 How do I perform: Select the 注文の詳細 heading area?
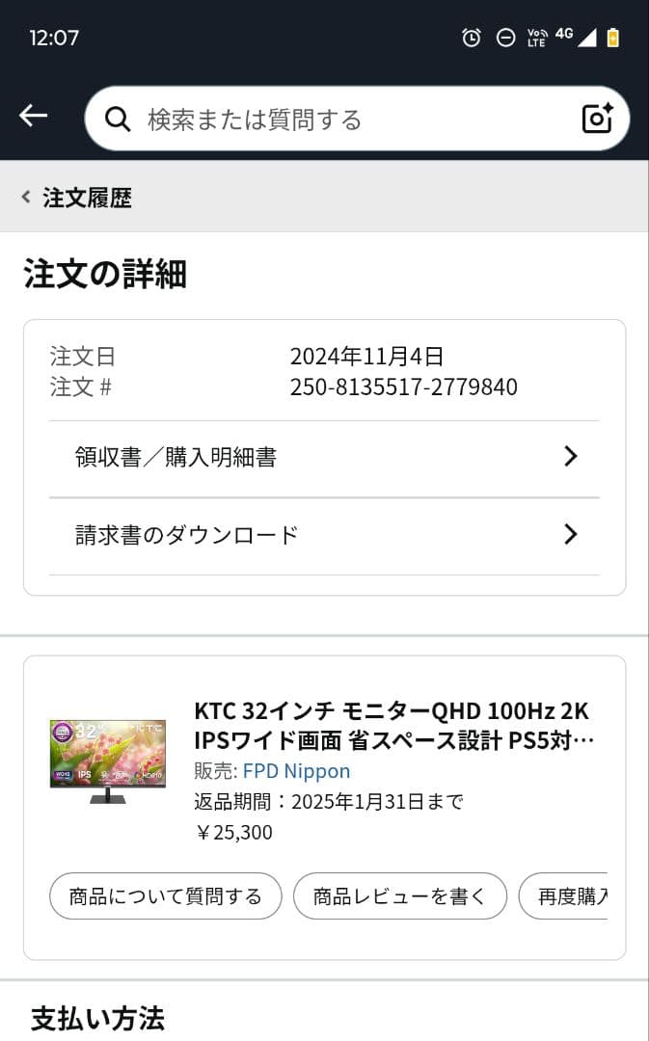tap(102, 274)
